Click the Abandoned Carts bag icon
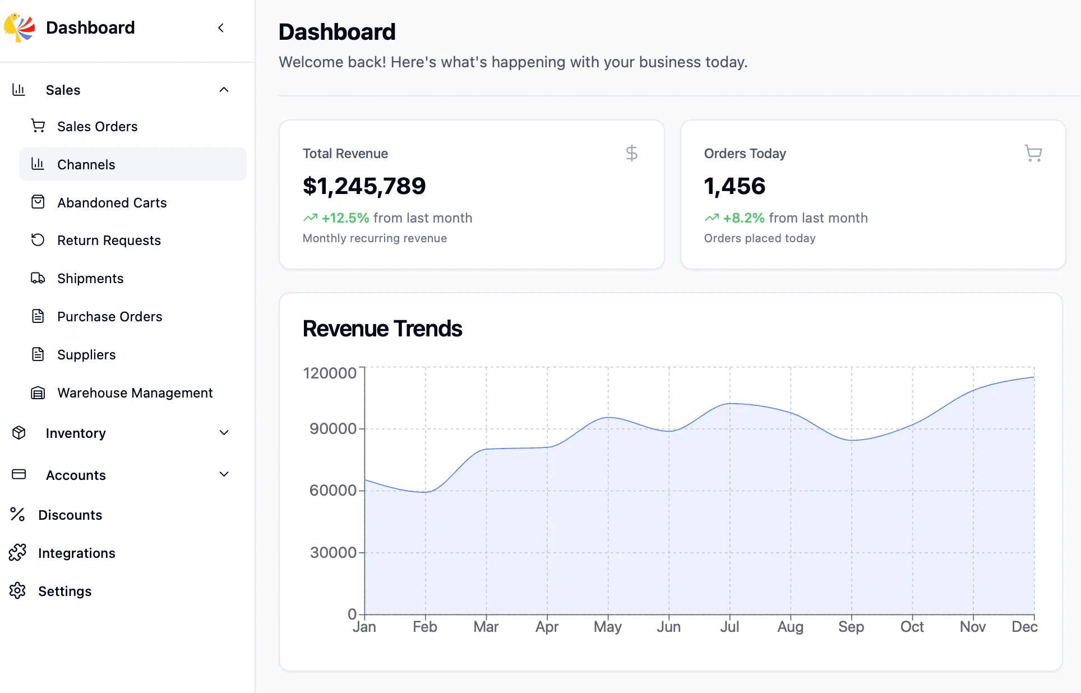This screenshot has height=693, width=1081. click(x=38, y=202)
